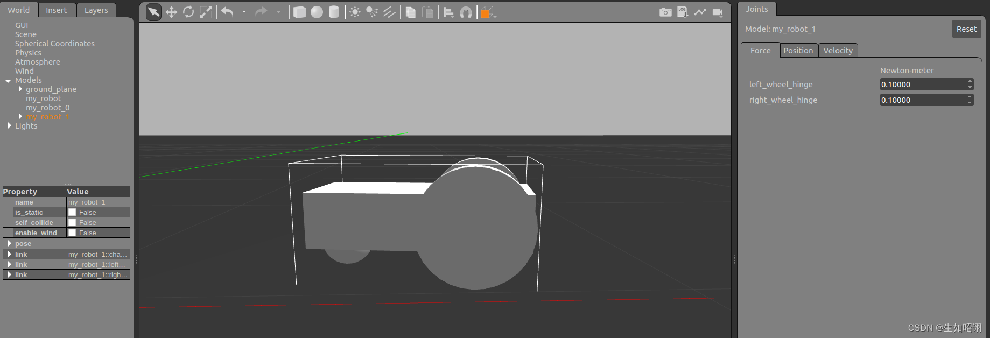Image resolution: width=990 pixels, height=338 pixels.
Task: Increase left_wheel_hinge force with up arrow
Action: 970,81
